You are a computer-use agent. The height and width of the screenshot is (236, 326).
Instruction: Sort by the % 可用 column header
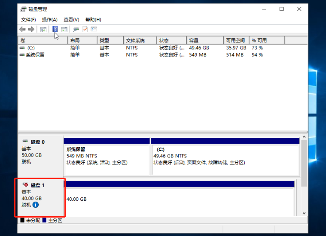tap(267, 40)
